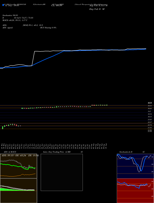The image size is (154, 203).
Task: Click the 'BUY Slowing @ 0%' signal text
Action: pos(48,28)
